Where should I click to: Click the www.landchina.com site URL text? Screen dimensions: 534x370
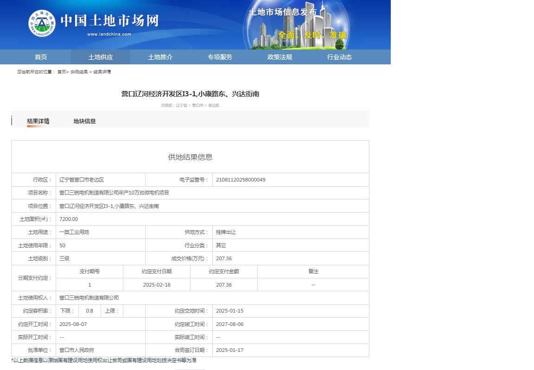[x=109, y=34]
